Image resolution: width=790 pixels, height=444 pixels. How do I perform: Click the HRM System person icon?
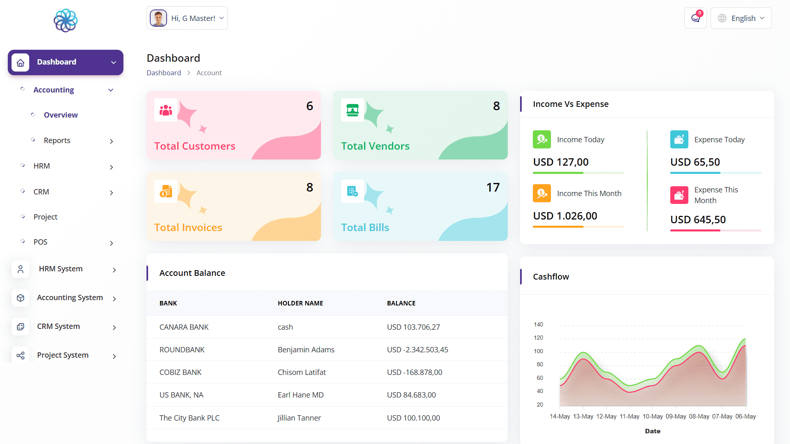21,269
